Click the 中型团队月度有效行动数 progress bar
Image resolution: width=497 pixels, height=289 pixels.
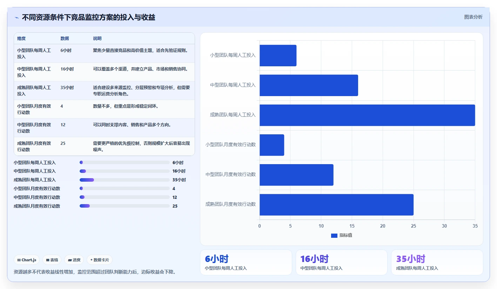point(125,197)
